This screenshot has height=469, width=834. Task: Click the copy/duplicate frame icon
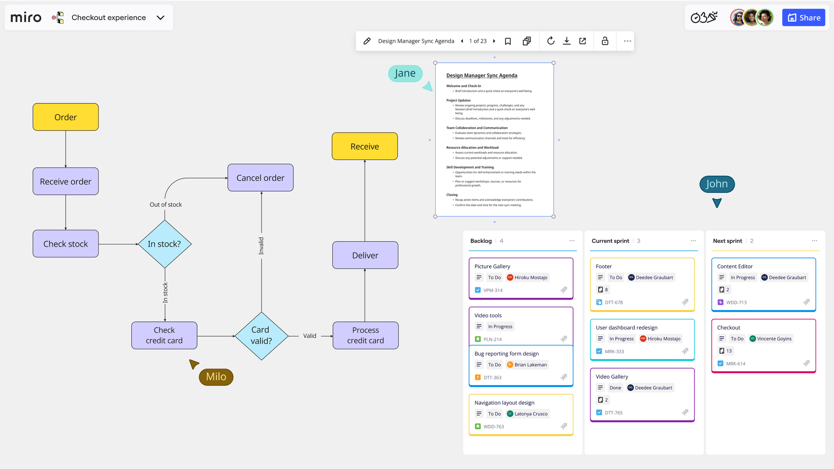[527, 40]
